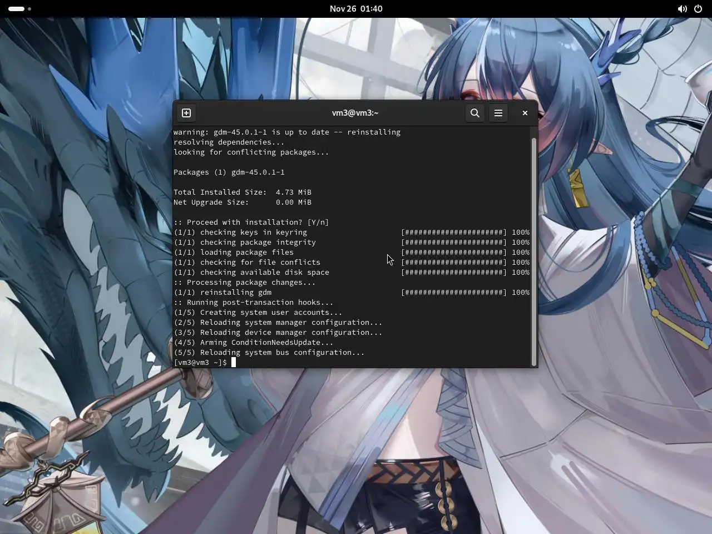This screenshot has height=534, width=712.
Task: Click 'Net Upgrade Size: 0.00 MiB' text
Action: point(243,202)
